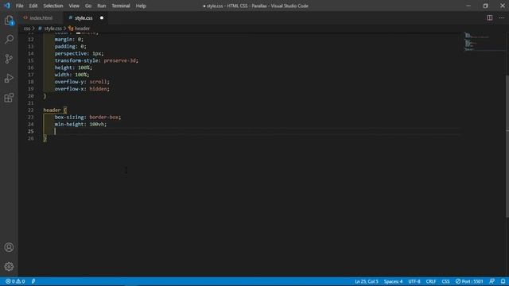Open the Edit menu
The height and width of the screenshot is (286, 509).
pos(33,6)
